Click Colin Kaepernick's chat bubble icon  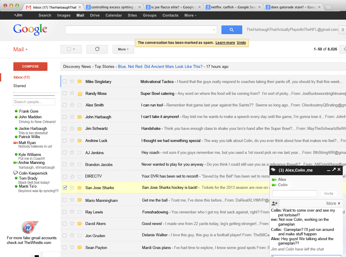click(x=15, y=173)
